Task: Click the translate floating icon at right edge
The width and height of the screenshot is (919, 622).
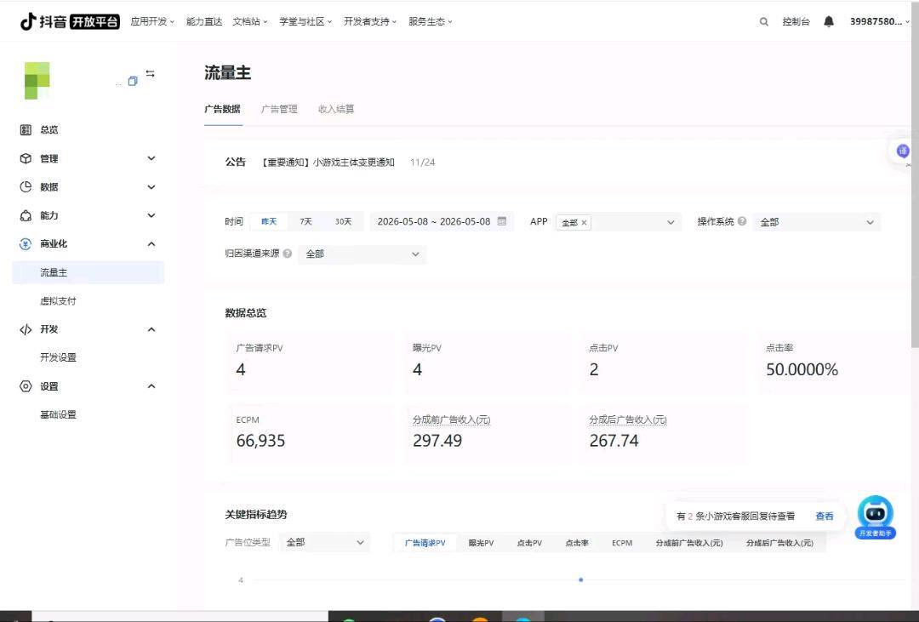Action: pos(903,151)
